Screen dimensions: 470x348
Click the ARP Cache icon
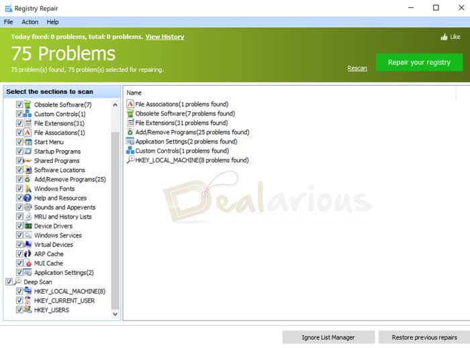tap(28, 253)
